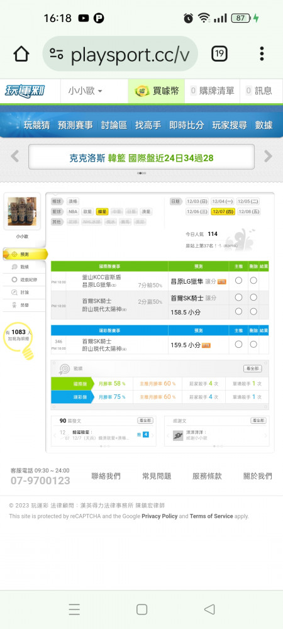Open the 預測賽事 nav menu
Viewport: 283px width, 629px height.
pyautogui.click(x=75, y=125)
